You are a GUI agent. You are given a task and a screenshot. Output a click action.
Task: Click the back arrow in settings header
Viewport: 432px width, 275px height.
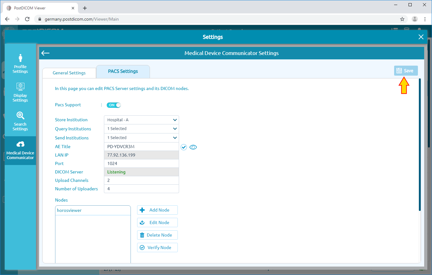[45, 53]
